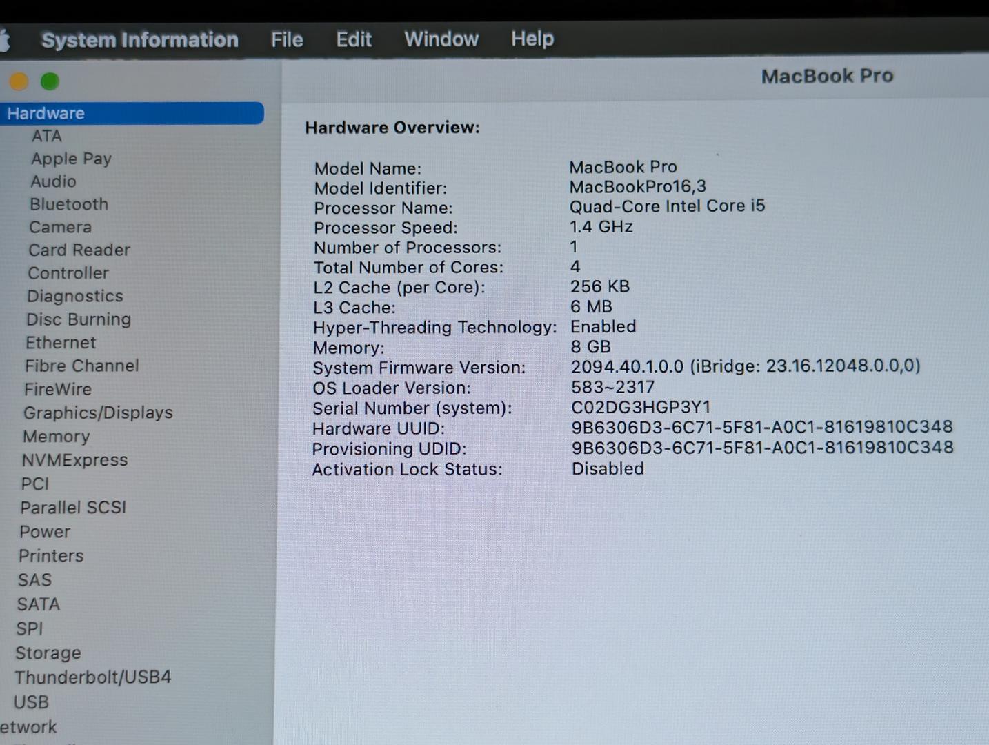Viewport: 989px width, 745px height.
Task: Select Power in the sidebar
Action: [x=45, y=532]
